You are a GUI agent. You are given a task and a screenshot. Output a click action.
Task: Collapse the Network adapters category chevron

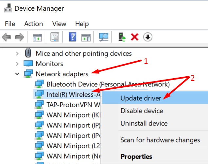tap(17, 74)
